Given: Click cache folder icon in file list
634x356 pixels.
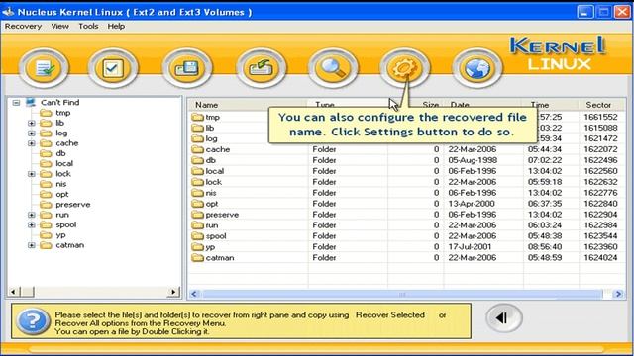Looking at the screenshot, I should click(197, 149).
